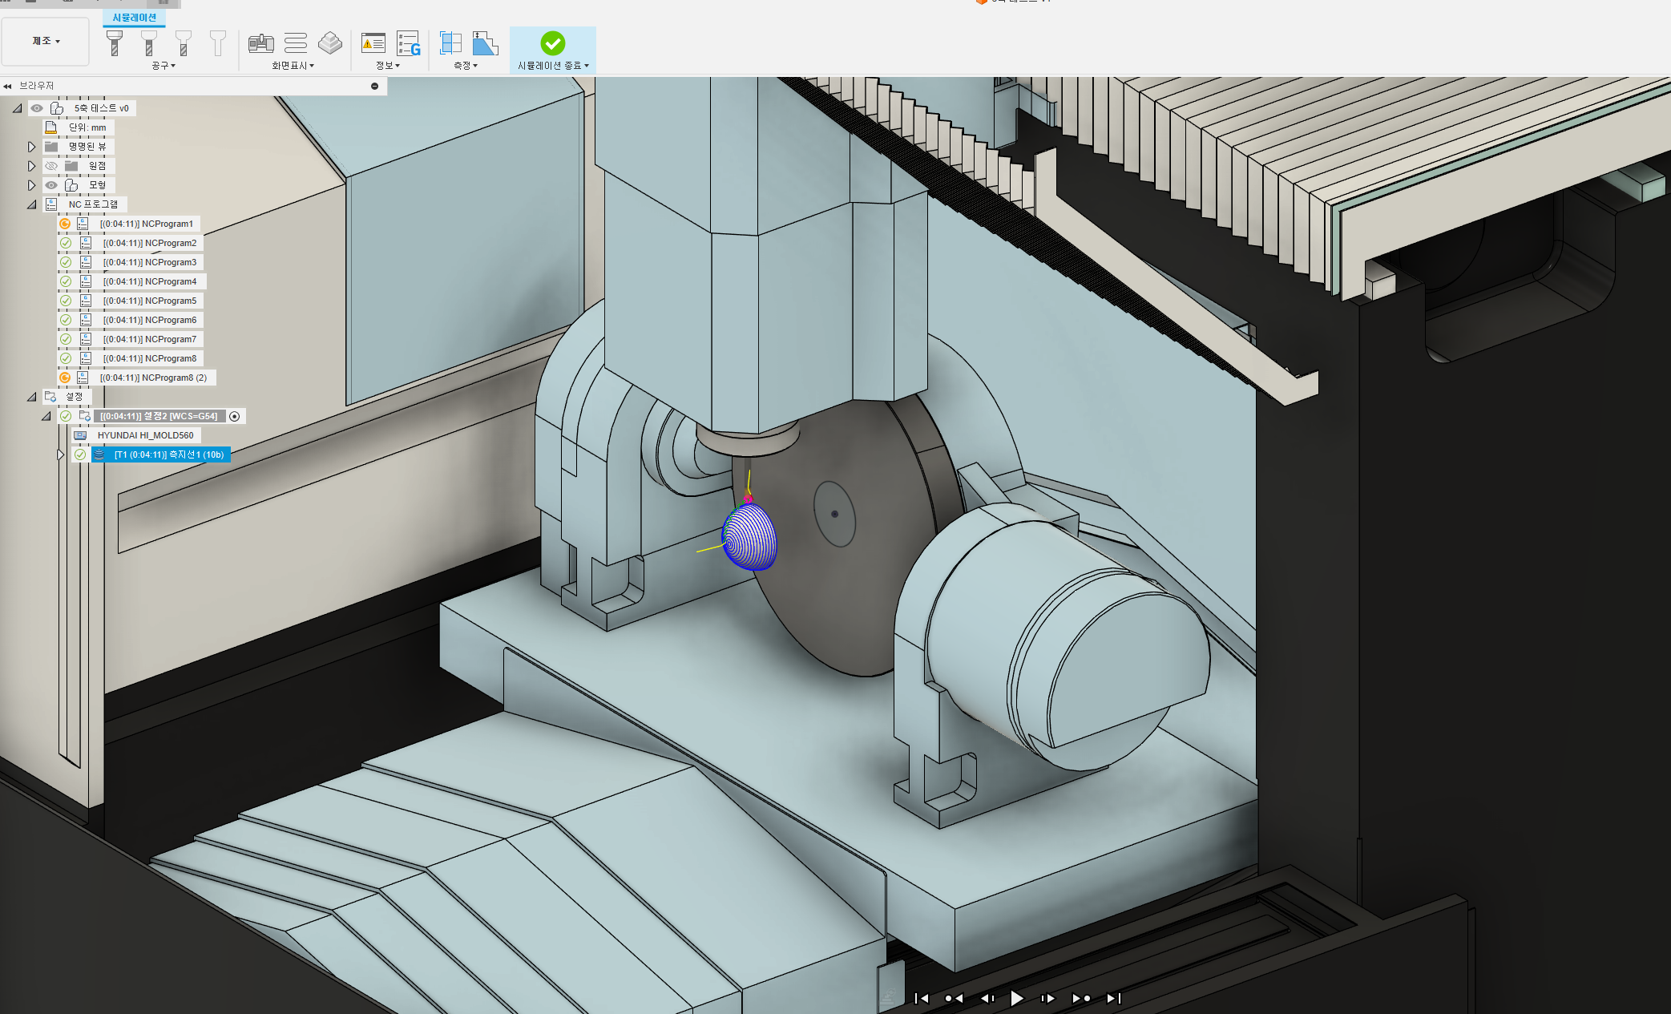This screenshot has height=1014, width=1671.
Task: Click the G-code viewer icon in the toolbar
Action: coord(410,43)
